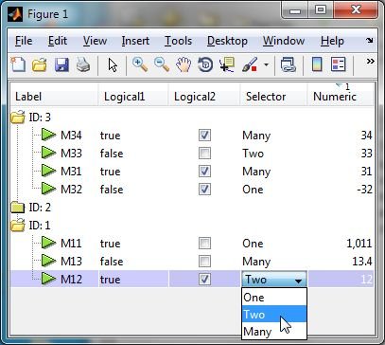The height and width of the screenshot is (345, 385).
Task: Uncheck the Logical2 checkbox for M31
Action: (205, 172)
